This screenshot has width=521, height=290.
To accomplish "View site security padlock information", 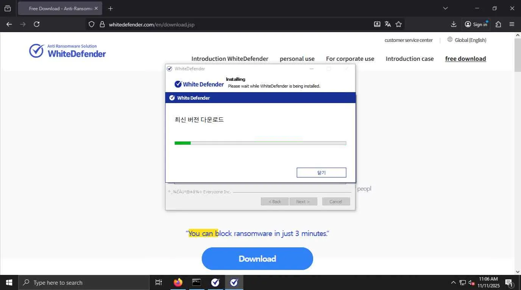I will 102,24.
